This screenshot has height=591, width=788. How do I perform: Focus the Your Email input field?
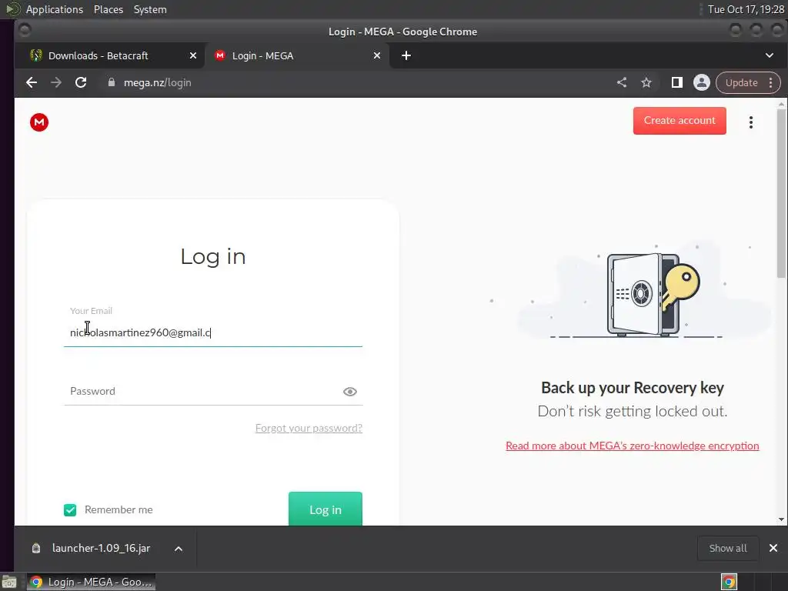point(213,332)
